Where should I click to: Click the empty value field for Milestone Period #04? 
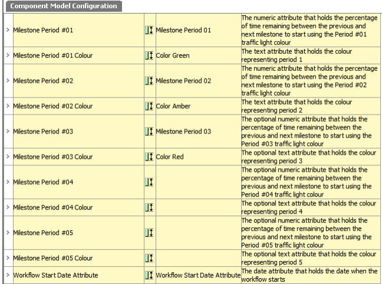click(198, 182)
